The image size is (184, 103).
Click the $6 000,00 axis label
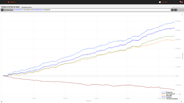pos(178,21)
